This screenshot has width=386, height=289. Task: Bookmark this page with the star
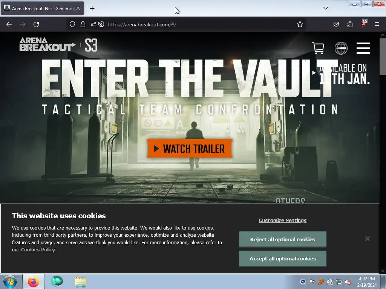tap(300, 24)
